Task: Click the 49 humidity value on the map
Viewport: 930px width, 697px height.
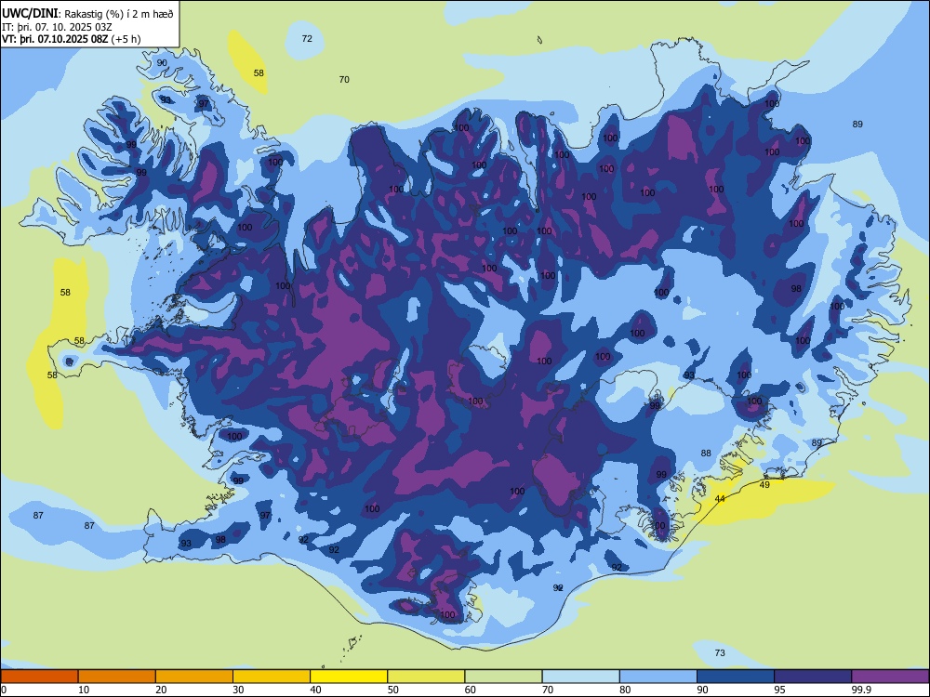Action: (x=764, y=484)
